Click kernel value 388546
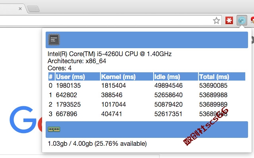The image size is (254, 158). point(112,95)
